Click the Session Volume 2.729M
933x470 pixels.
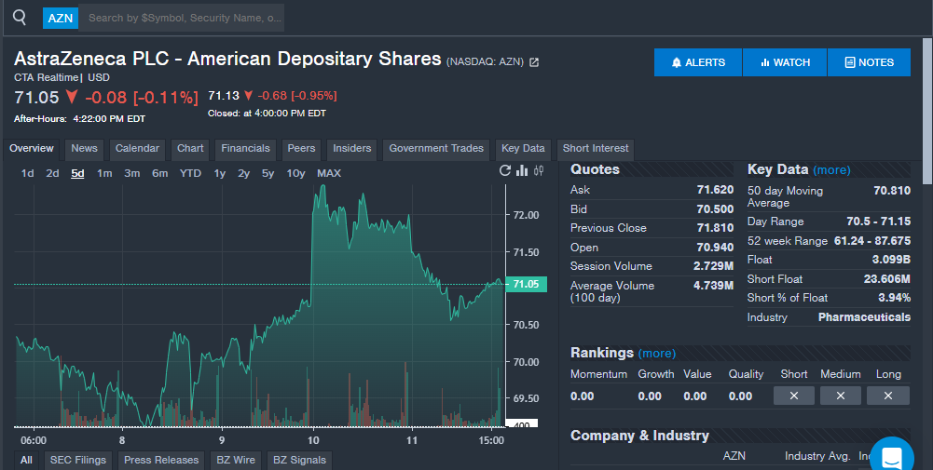coord(713,266)
